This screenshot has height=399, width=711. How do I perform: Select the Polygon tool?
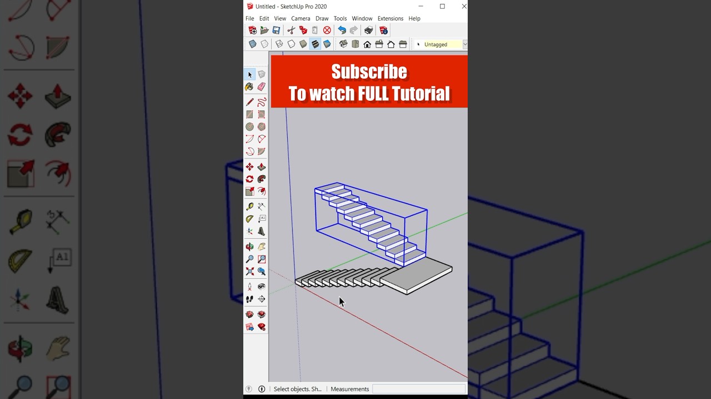tap(262, 126)
